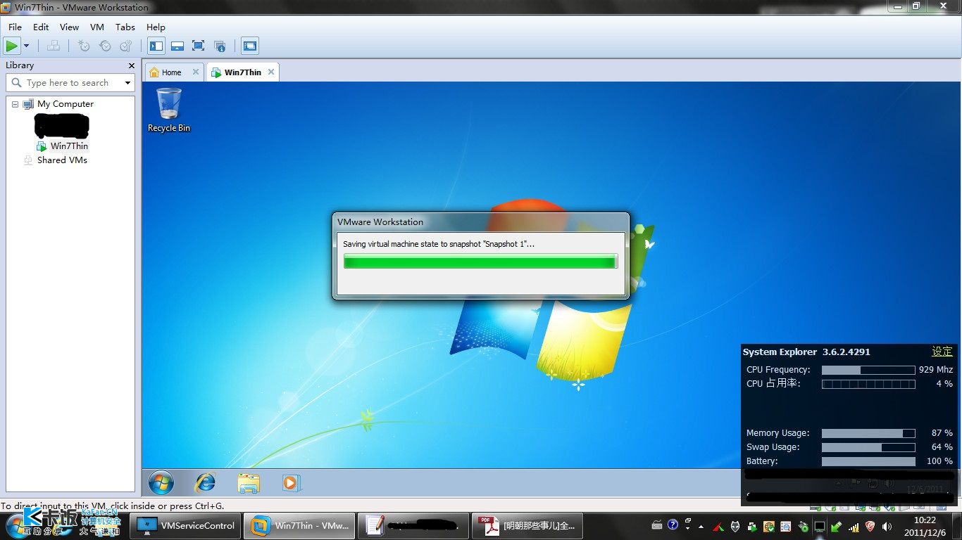Click the CPU Frequency bar in System Explorer
This screenshot has height=540, width=962.
click(x=868, y=370)
